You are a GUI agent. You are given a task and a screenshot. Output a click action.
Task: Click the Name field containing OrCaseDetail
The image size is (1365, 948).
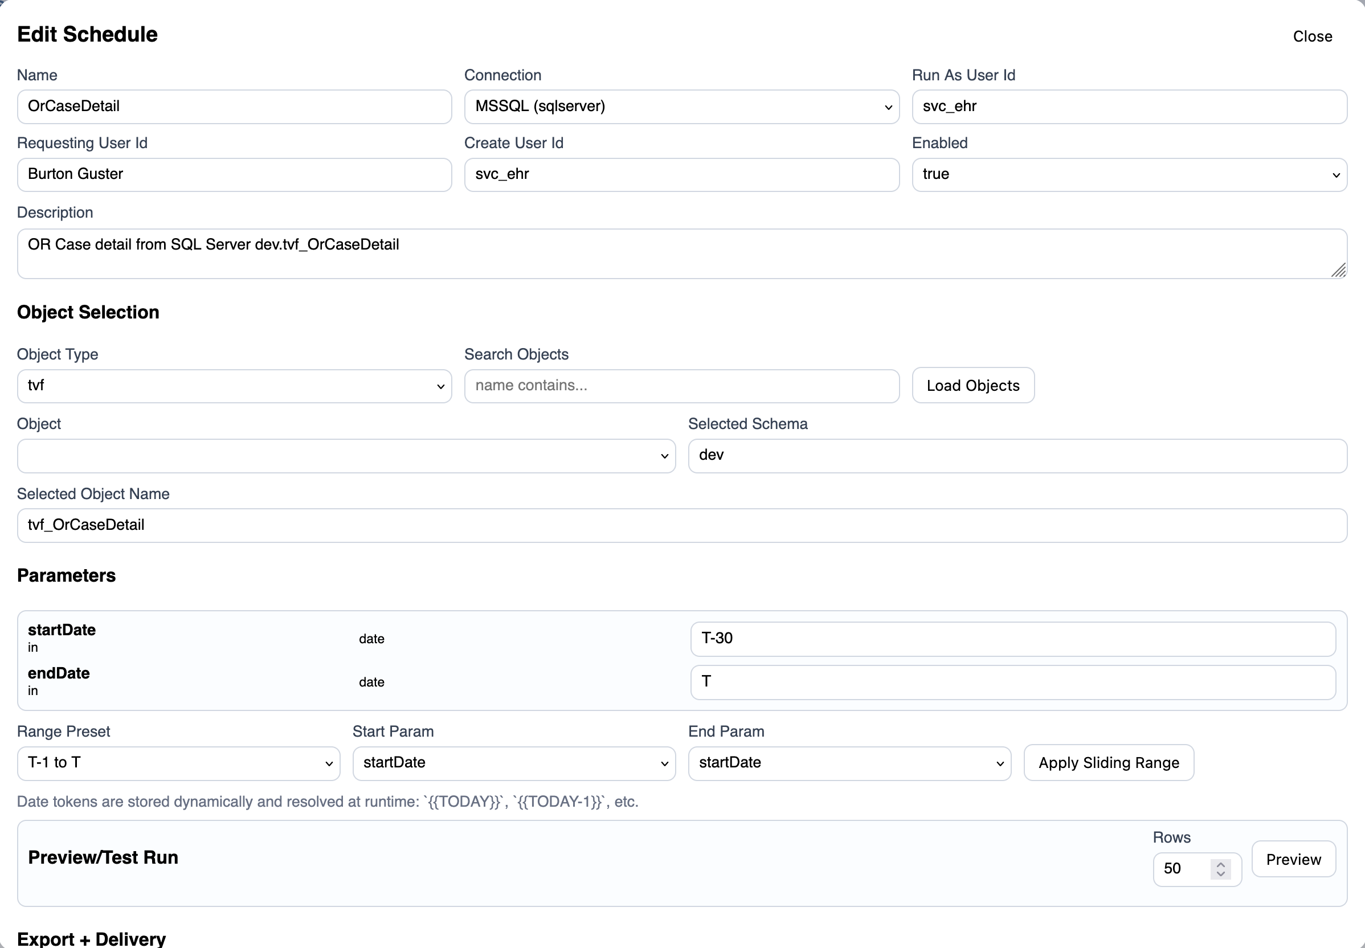point(234,107)
